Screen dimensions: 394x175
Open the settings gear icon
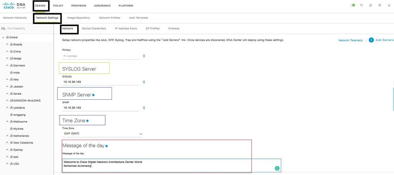tap(380, 5)
